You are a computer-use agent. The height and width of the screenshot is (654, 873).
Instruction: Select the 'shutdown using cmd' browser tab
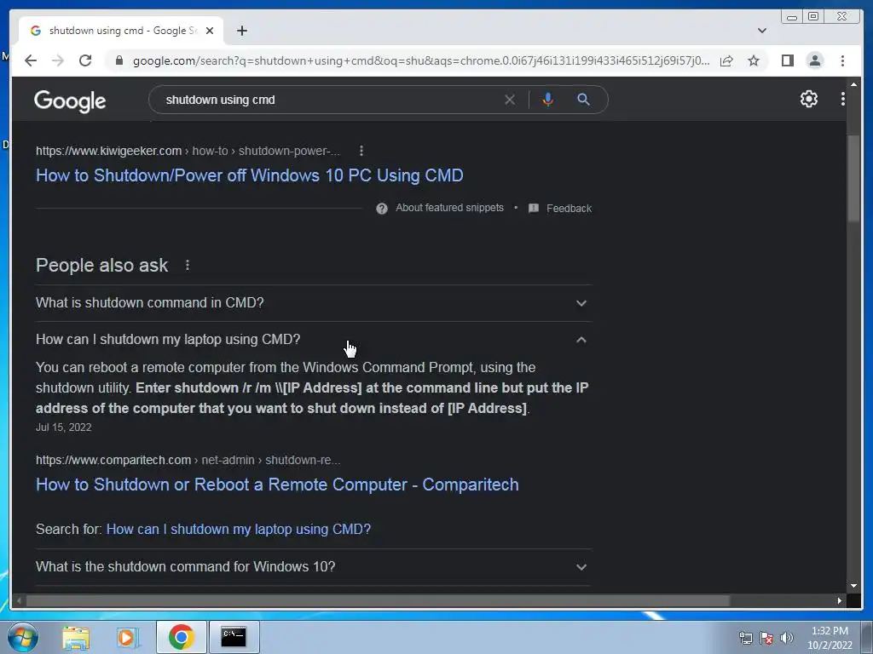pos(121,31)
